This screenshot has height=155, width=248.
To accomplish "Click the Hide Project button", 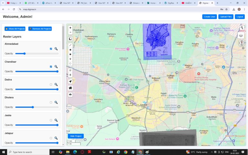I will pyautogui.click(x=76, y=136).
